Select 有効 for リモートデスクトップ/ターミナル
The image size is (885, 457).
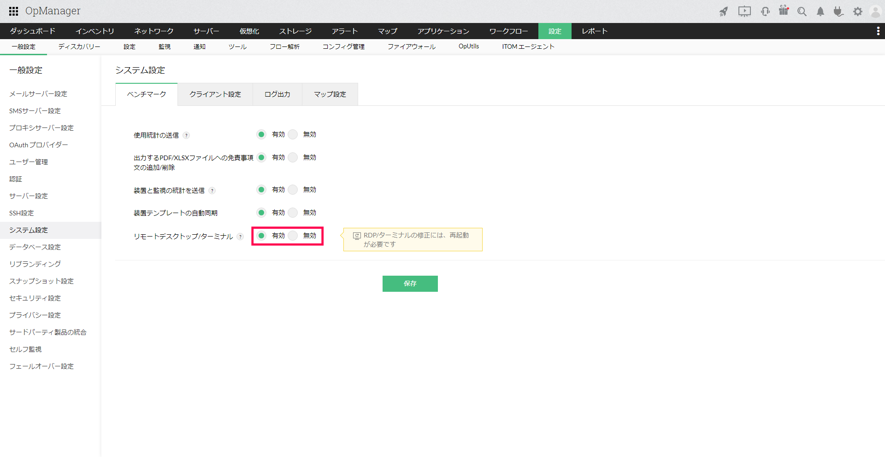coord(261,236)
